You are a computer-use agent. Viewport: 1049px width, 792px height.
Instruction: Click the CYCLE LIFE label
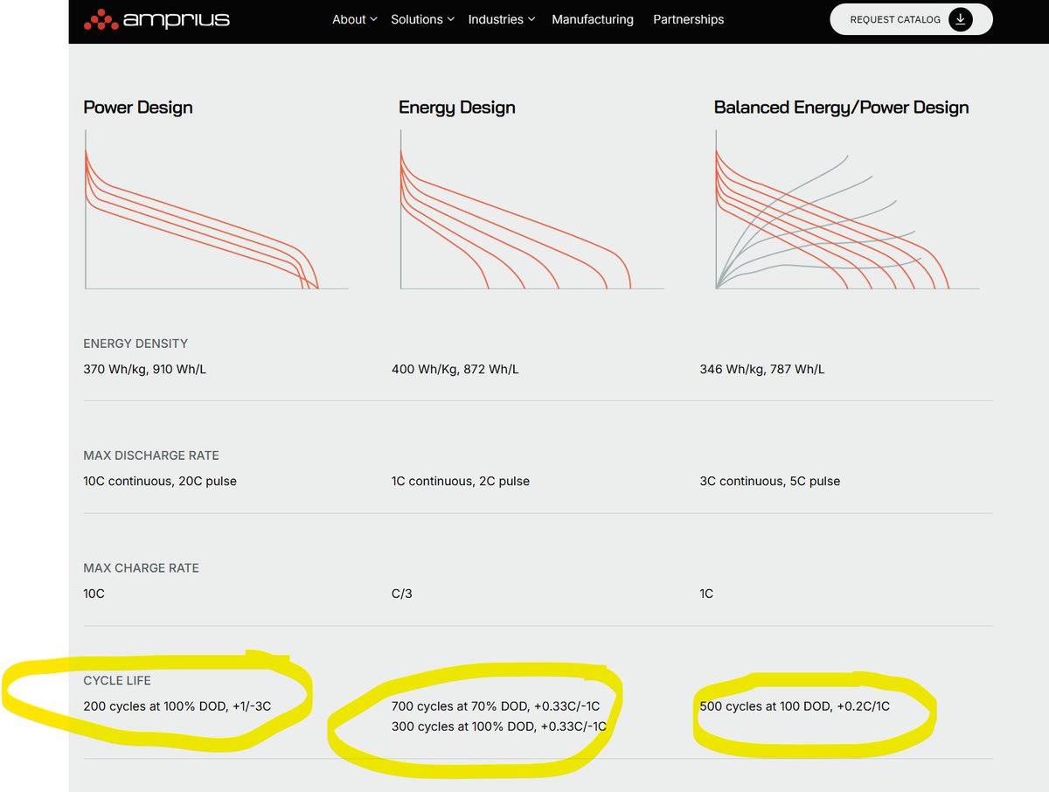point(117,680)
